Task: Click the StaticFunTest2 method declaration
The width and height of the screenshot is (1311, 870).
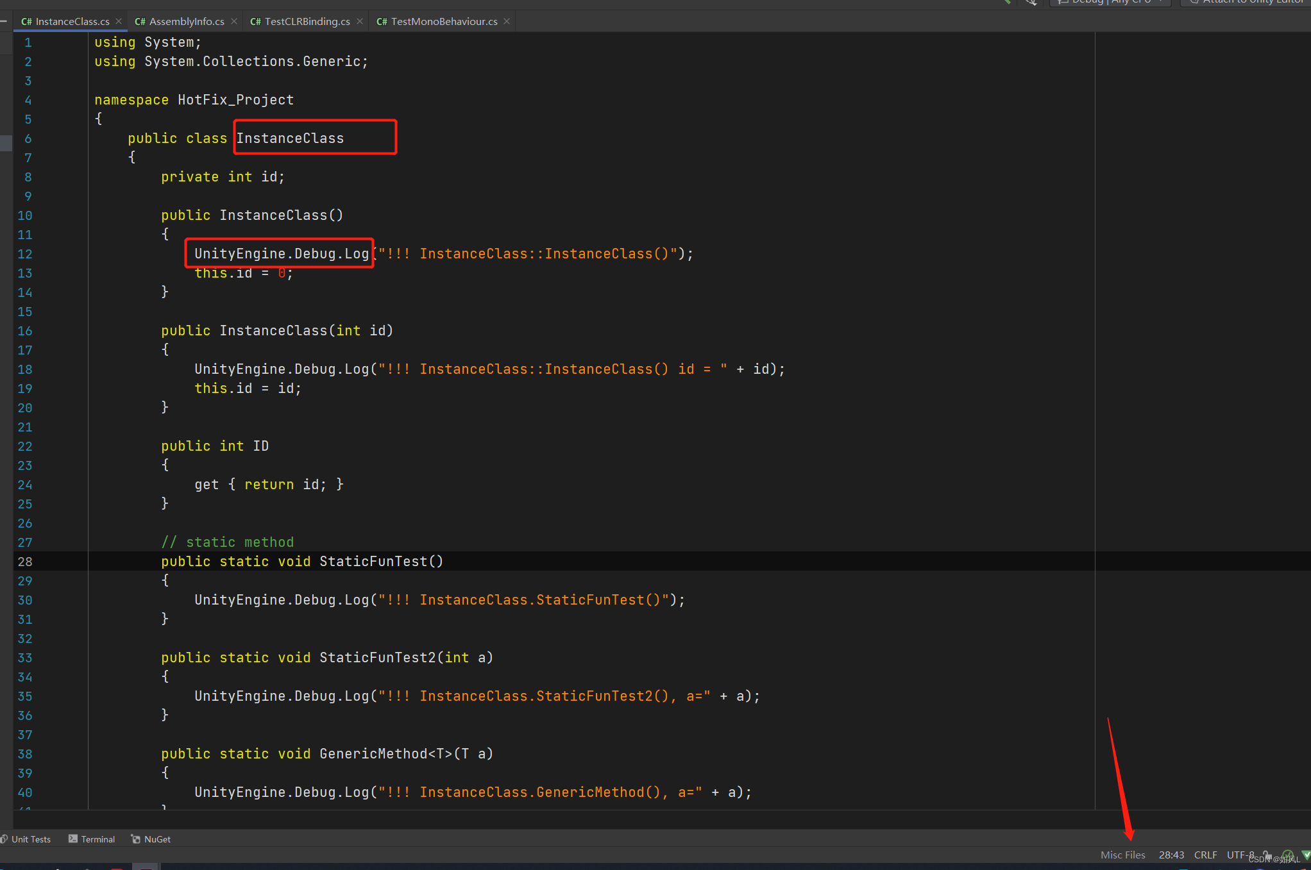Action: [x=327, y=657]
